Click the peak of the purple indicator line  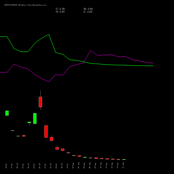click(x=90, y=50)
